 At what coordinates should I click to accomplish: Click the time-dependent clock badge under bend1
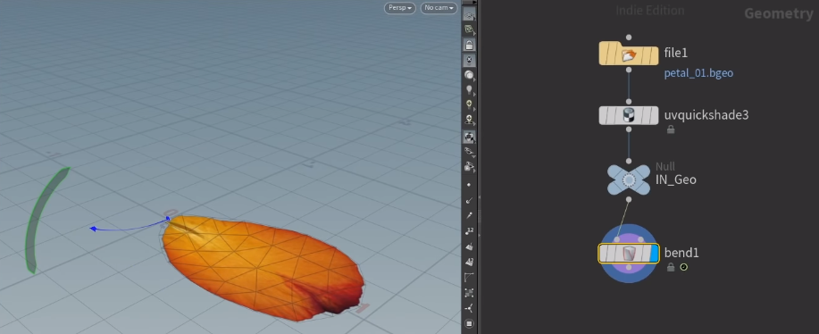(x=684, y=267)
